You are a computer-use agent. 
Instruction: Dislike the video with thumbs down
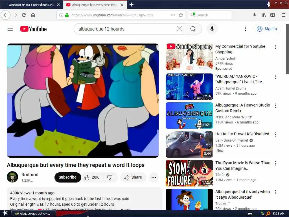110,177
